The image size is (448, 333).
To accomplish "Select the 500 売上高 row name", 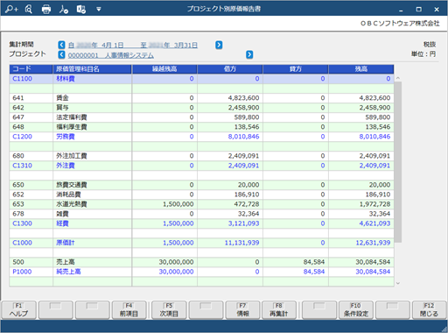I will tap(92, 262).
